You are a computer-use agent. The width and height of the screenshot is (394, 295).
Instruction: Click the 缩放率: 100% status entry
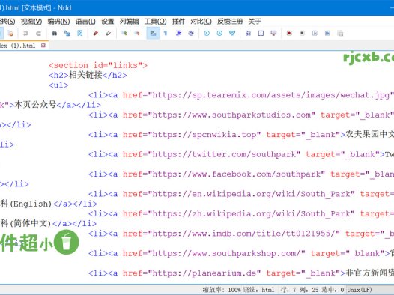tap(222, 290)
